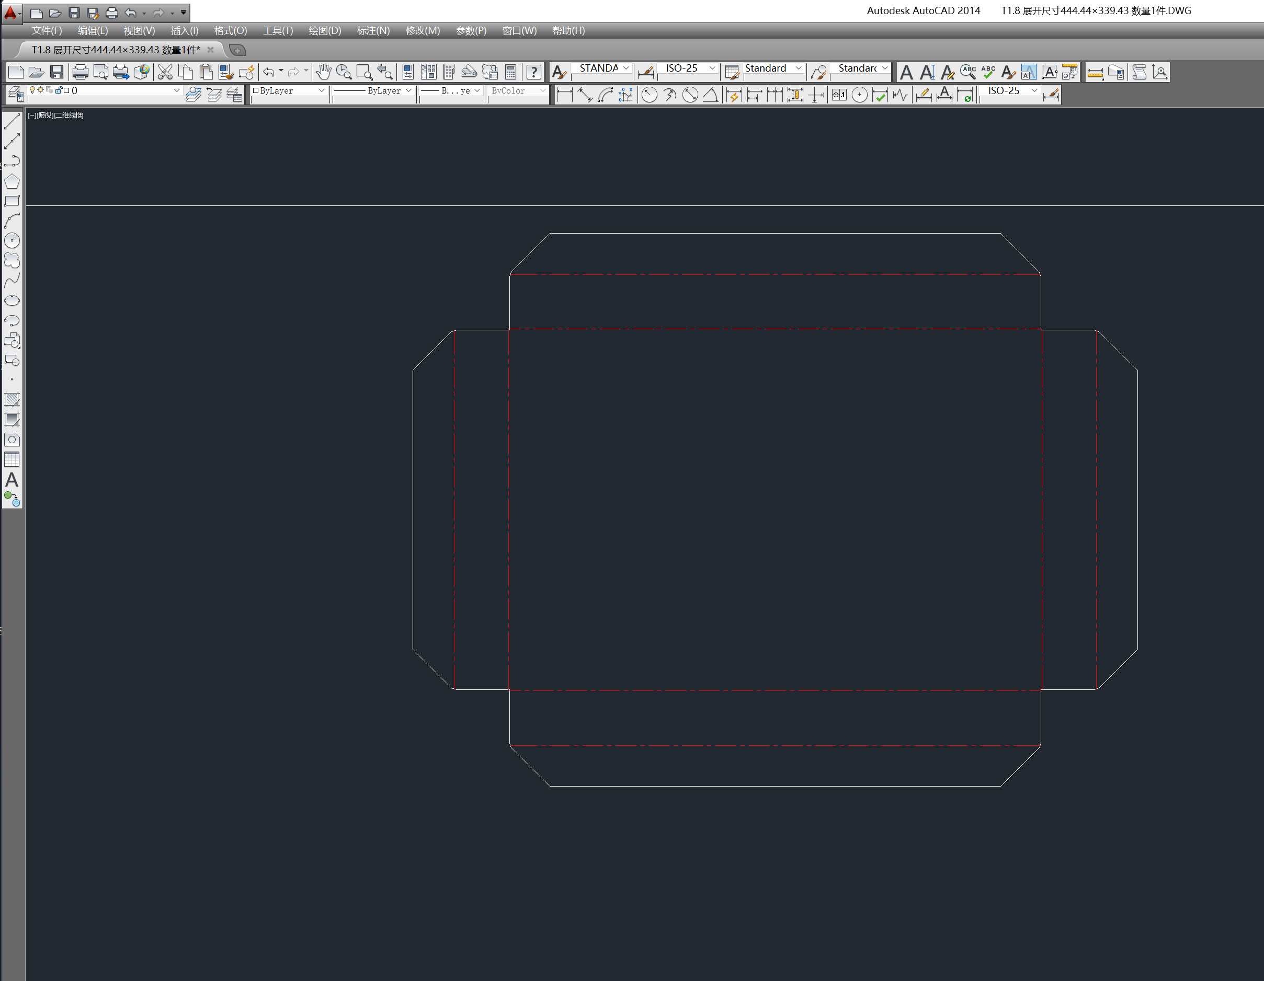This screenshot has height=981, width=1264.
Task: Click the new drawing tab plus button
Action: pos(237,50)
